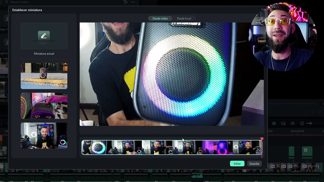Switch to the Desde video tab
The image size is (324, 182).
160,18
